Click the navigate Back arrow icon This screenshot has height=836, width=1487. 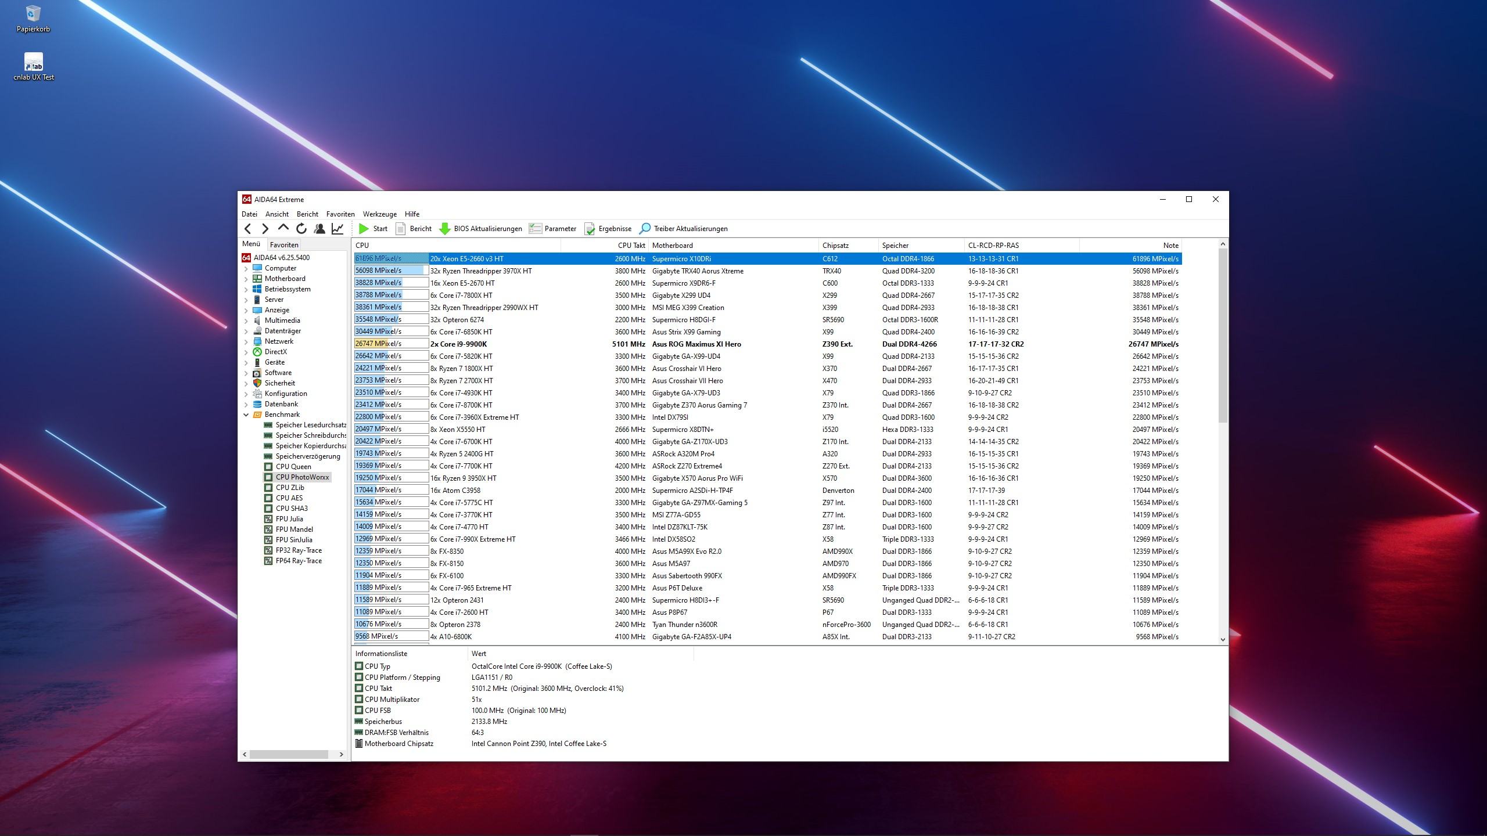pos(248,229)
